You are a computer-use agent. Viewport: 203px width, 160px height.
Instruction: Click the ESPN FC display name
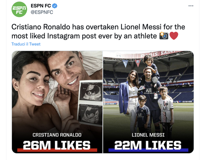click(41, 6)
